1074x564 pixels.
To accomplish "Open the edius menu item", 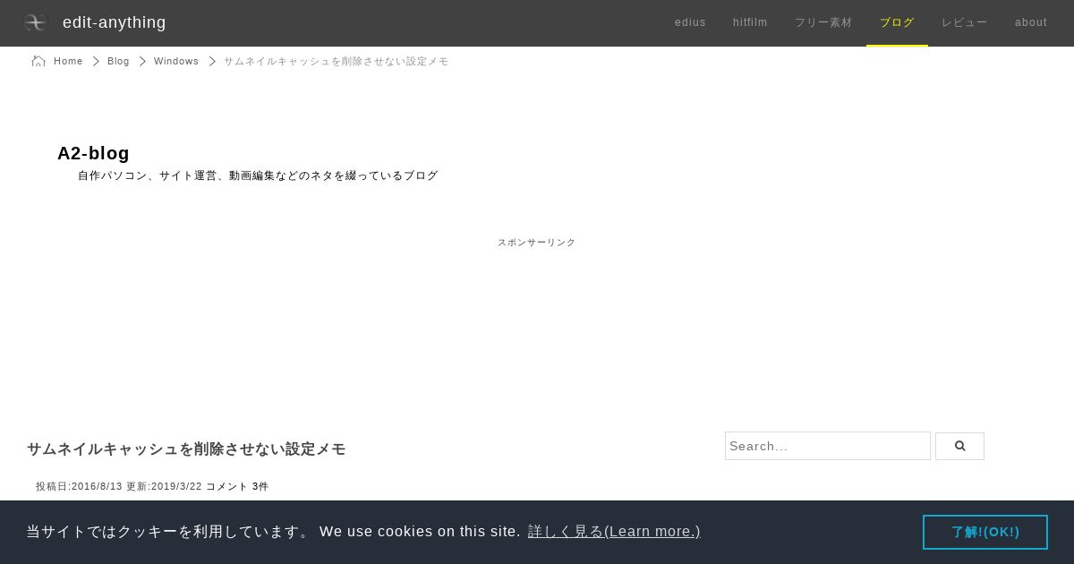I will point(690,22).
